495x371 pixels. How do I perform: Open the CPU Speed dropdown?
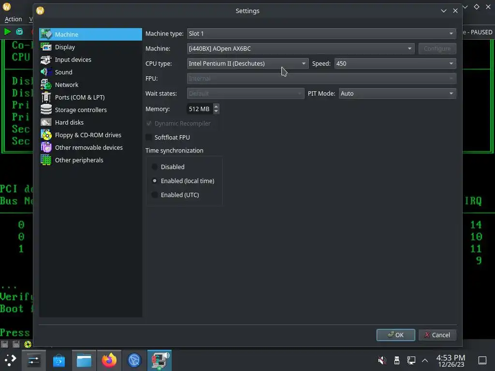tap(395, 63)
